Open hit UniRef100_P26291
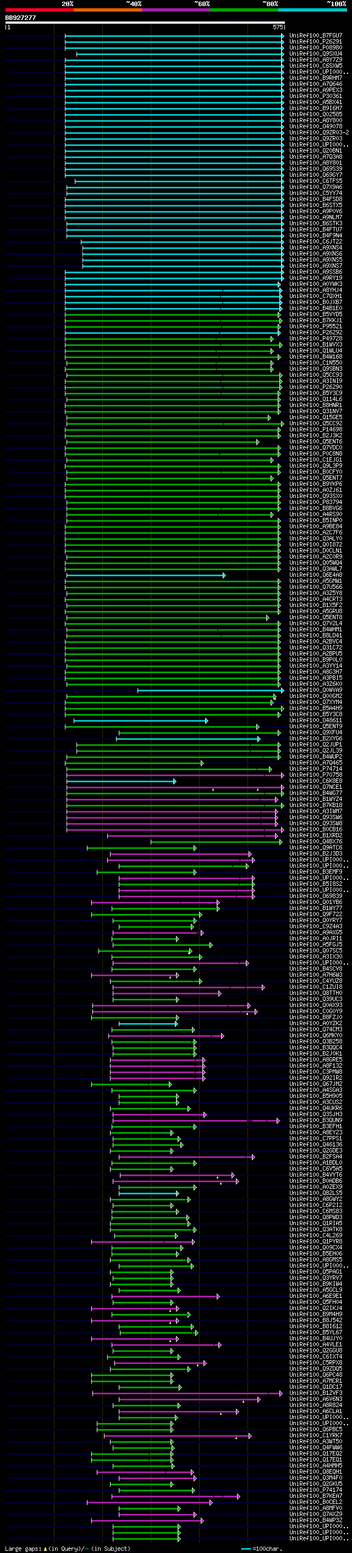The height and width of the screenshot is (1553, 352). (315, 42)
